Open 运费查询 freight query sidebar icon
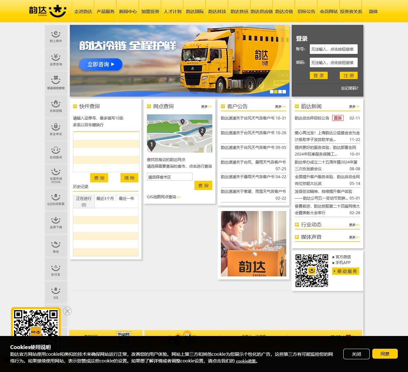 pyautogui.click(x=56, y=60)
